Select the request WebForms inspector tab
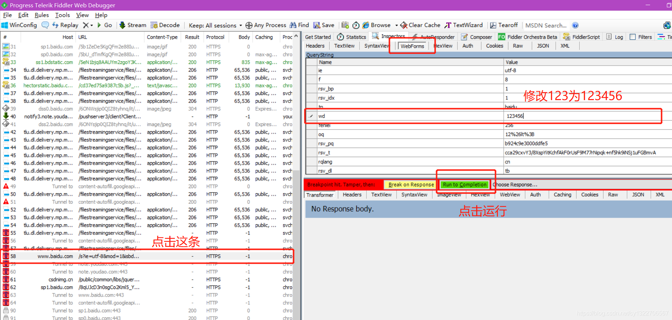This screenshot has height=320, width=672. tap(412, 46)
